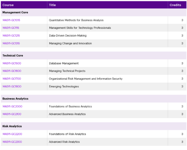Click the MASY1-GC1800 Emerging Technologies code
Viewport: 187px width, 150px height.
tap(12, 87)
